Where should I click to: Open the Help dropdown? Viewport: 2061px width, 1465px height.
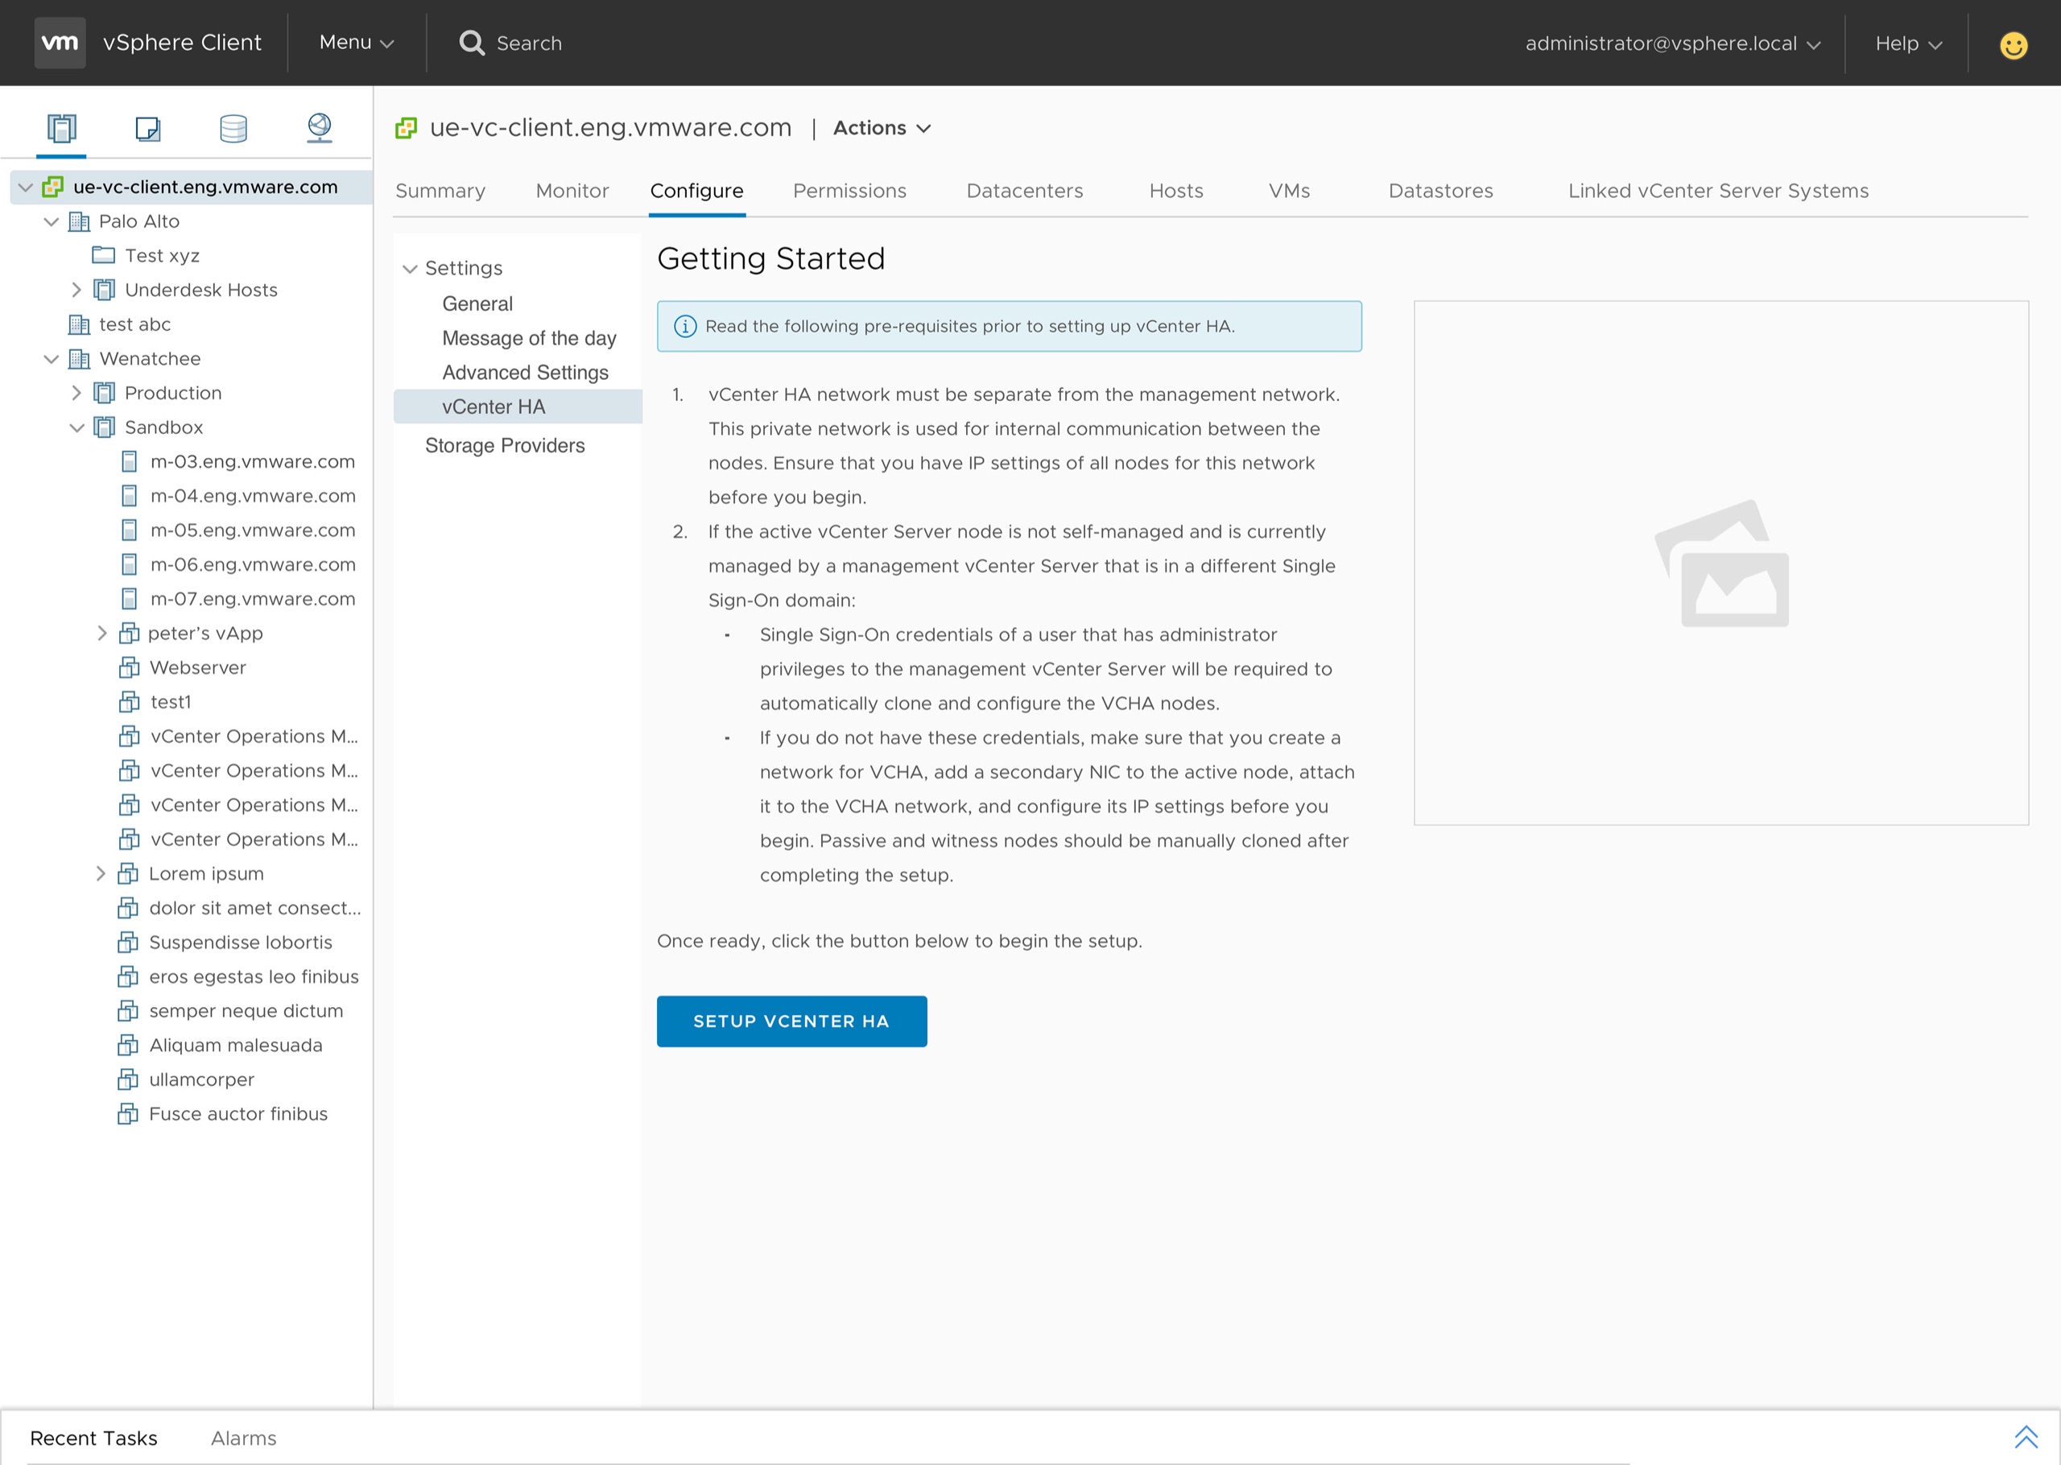(1908, 43)
